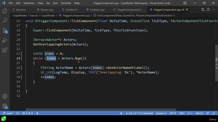Switch to the Mover.cpp tab
The image size is (218, 122).
click(x=47, y=10)
